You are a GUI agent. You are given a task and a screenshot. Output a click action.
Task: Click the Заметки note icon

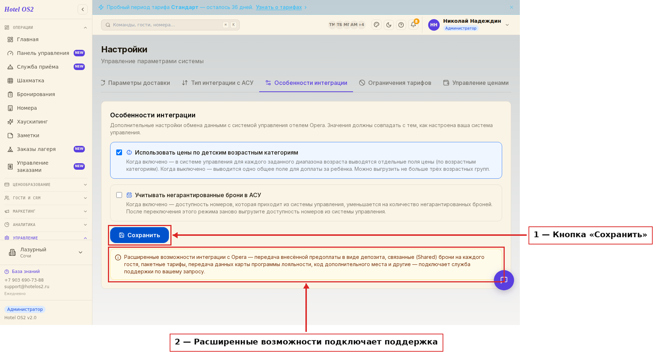pyautogui.click(x=10, y=135)
